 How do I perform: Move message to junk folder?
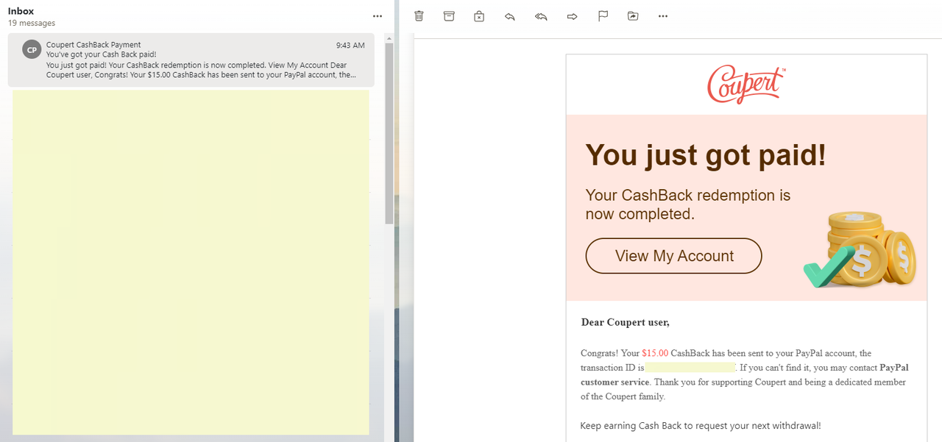(479, 16)
